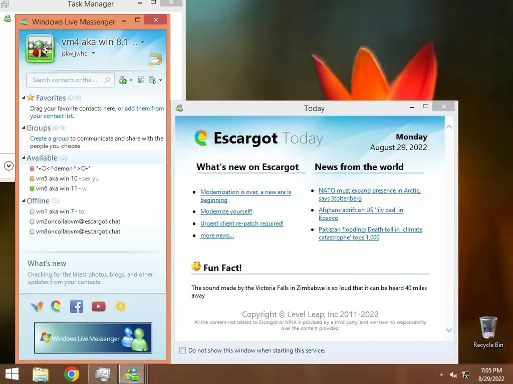The height and width of the screenshot is (384, 513).
Task: Switch to Task Manager taskbar button
Action: coord(103,374)
